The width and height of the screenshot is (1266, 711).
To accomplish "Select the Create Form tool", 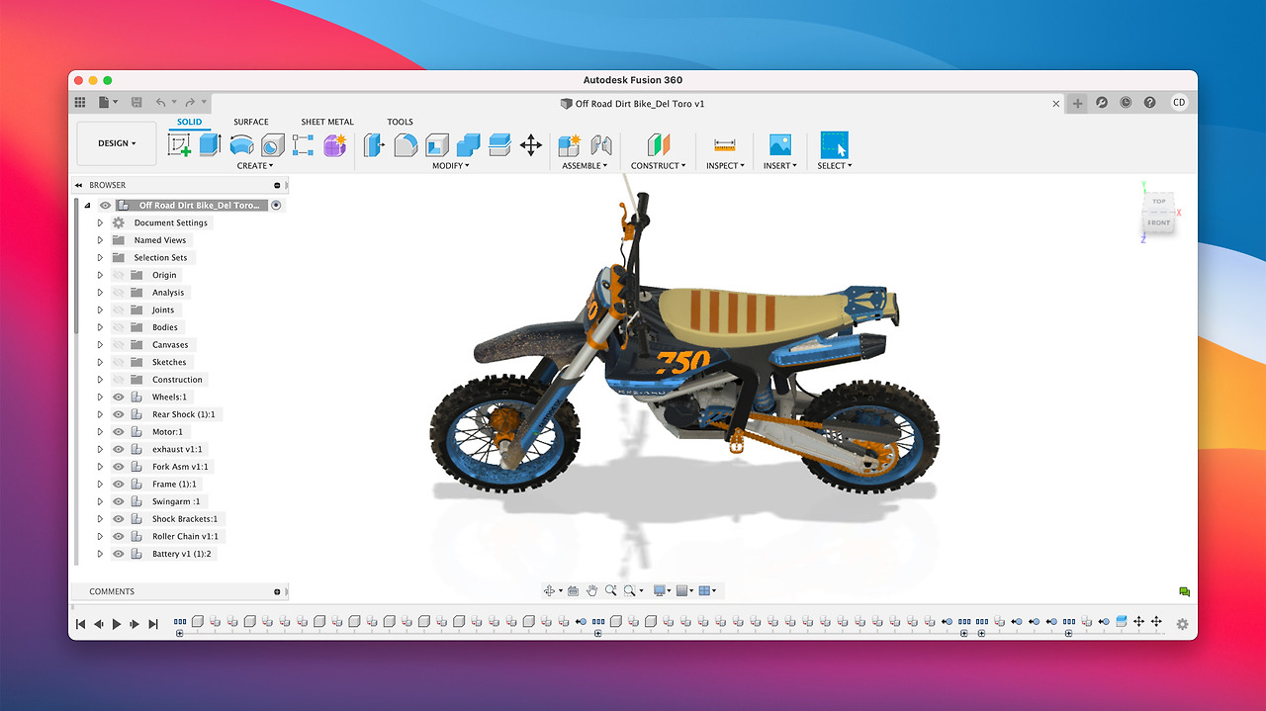I will pyautogui.click(x=335, y=145).
